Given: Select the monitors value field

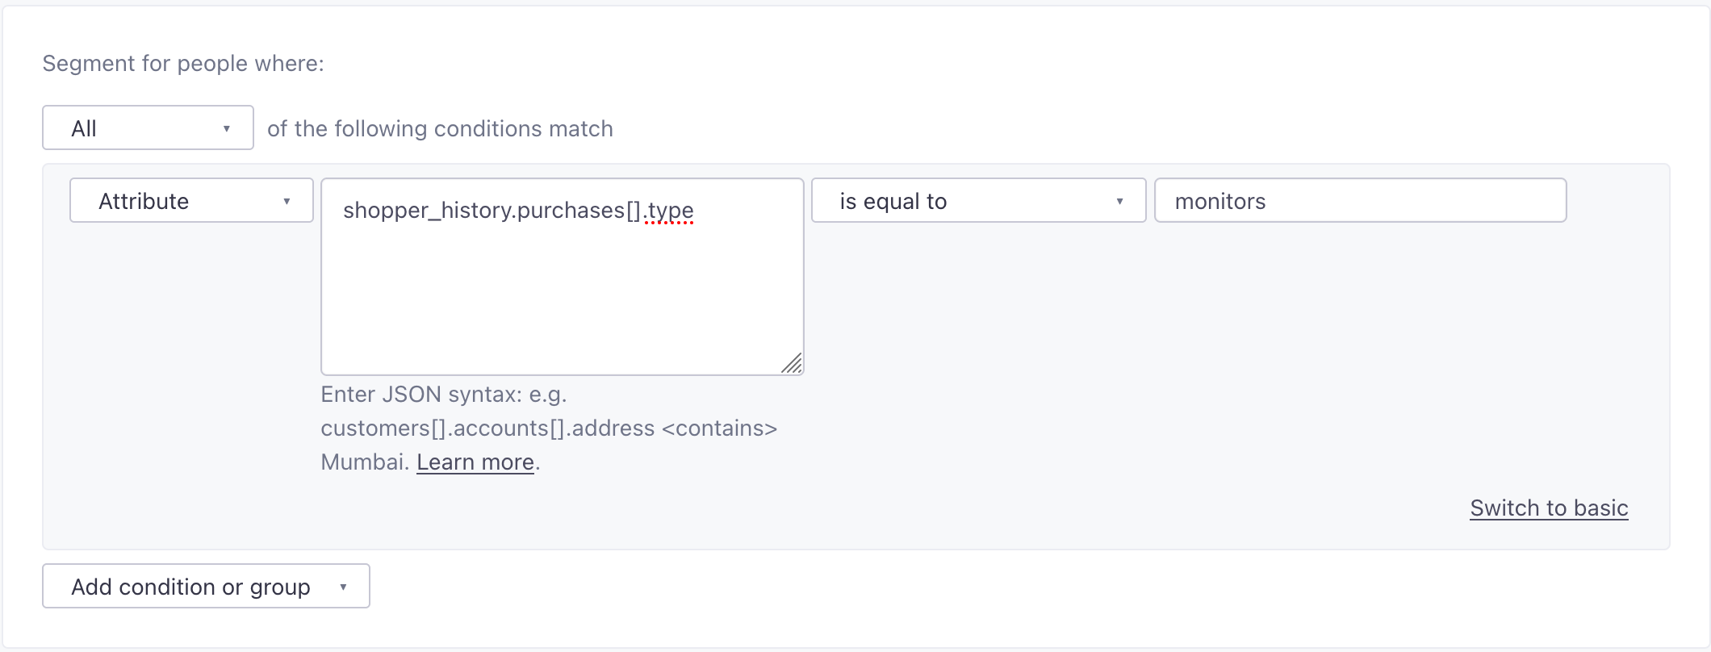Looking at the screenshot, I should [1359, 201].
